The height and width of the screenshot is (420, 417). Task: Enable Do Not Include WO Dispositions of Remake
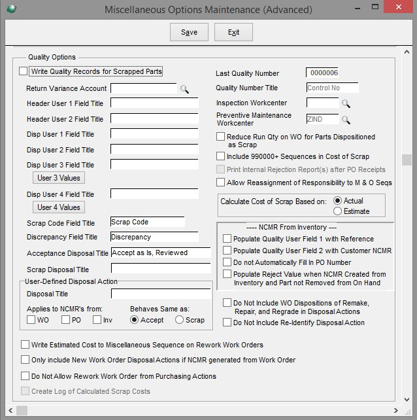click(227, 303)
